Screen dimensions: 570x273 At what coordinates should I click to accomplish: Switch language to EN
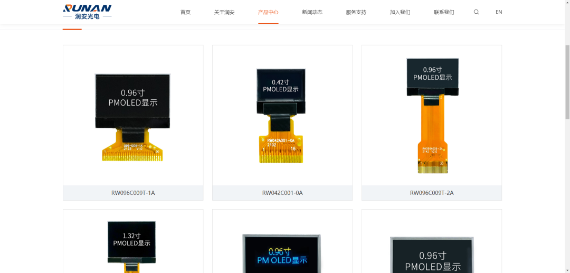499,12
